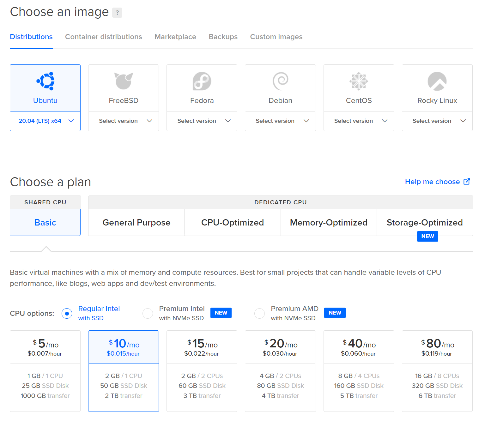Open the Custom images tab
485x421 pixels.
point(276,37)
